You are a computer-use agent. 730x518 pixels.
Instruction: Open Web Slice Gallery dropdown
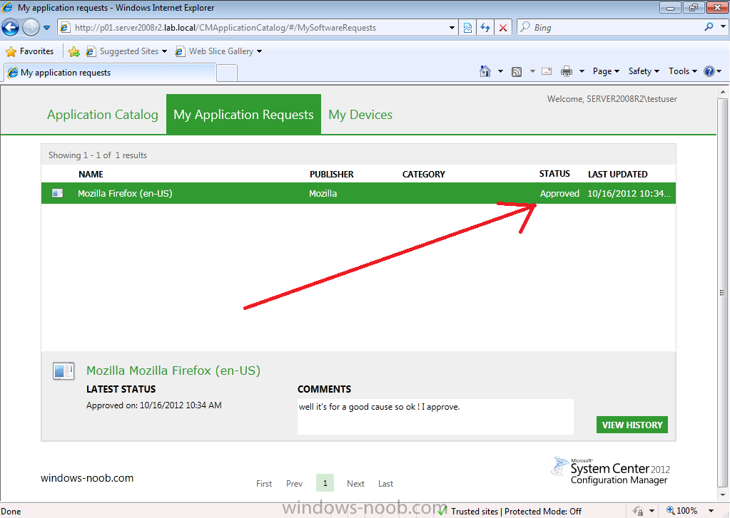(x=218, y=51)
